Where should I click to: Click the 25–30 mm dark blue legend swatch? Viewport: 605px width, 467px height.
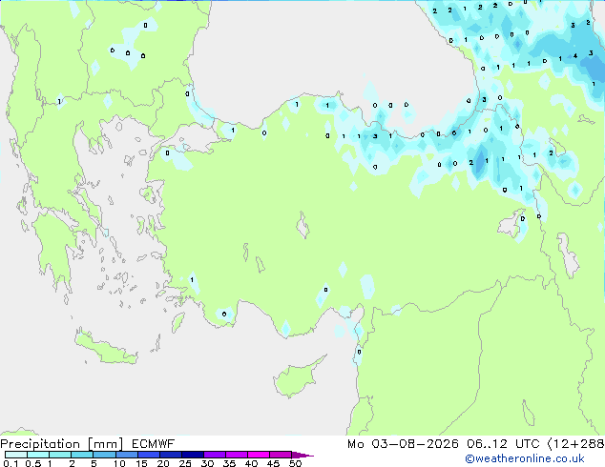(193, 455)
